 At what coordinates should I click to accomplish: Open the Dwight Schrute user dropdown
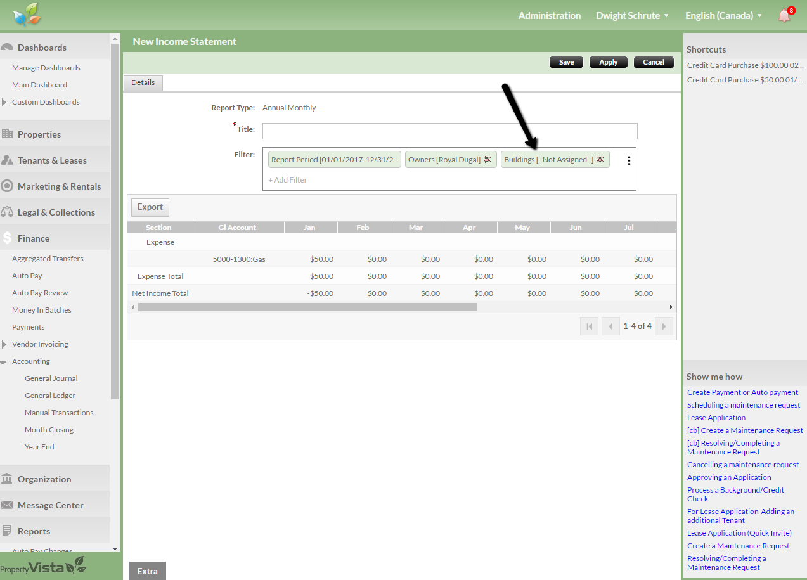(632, 16)
